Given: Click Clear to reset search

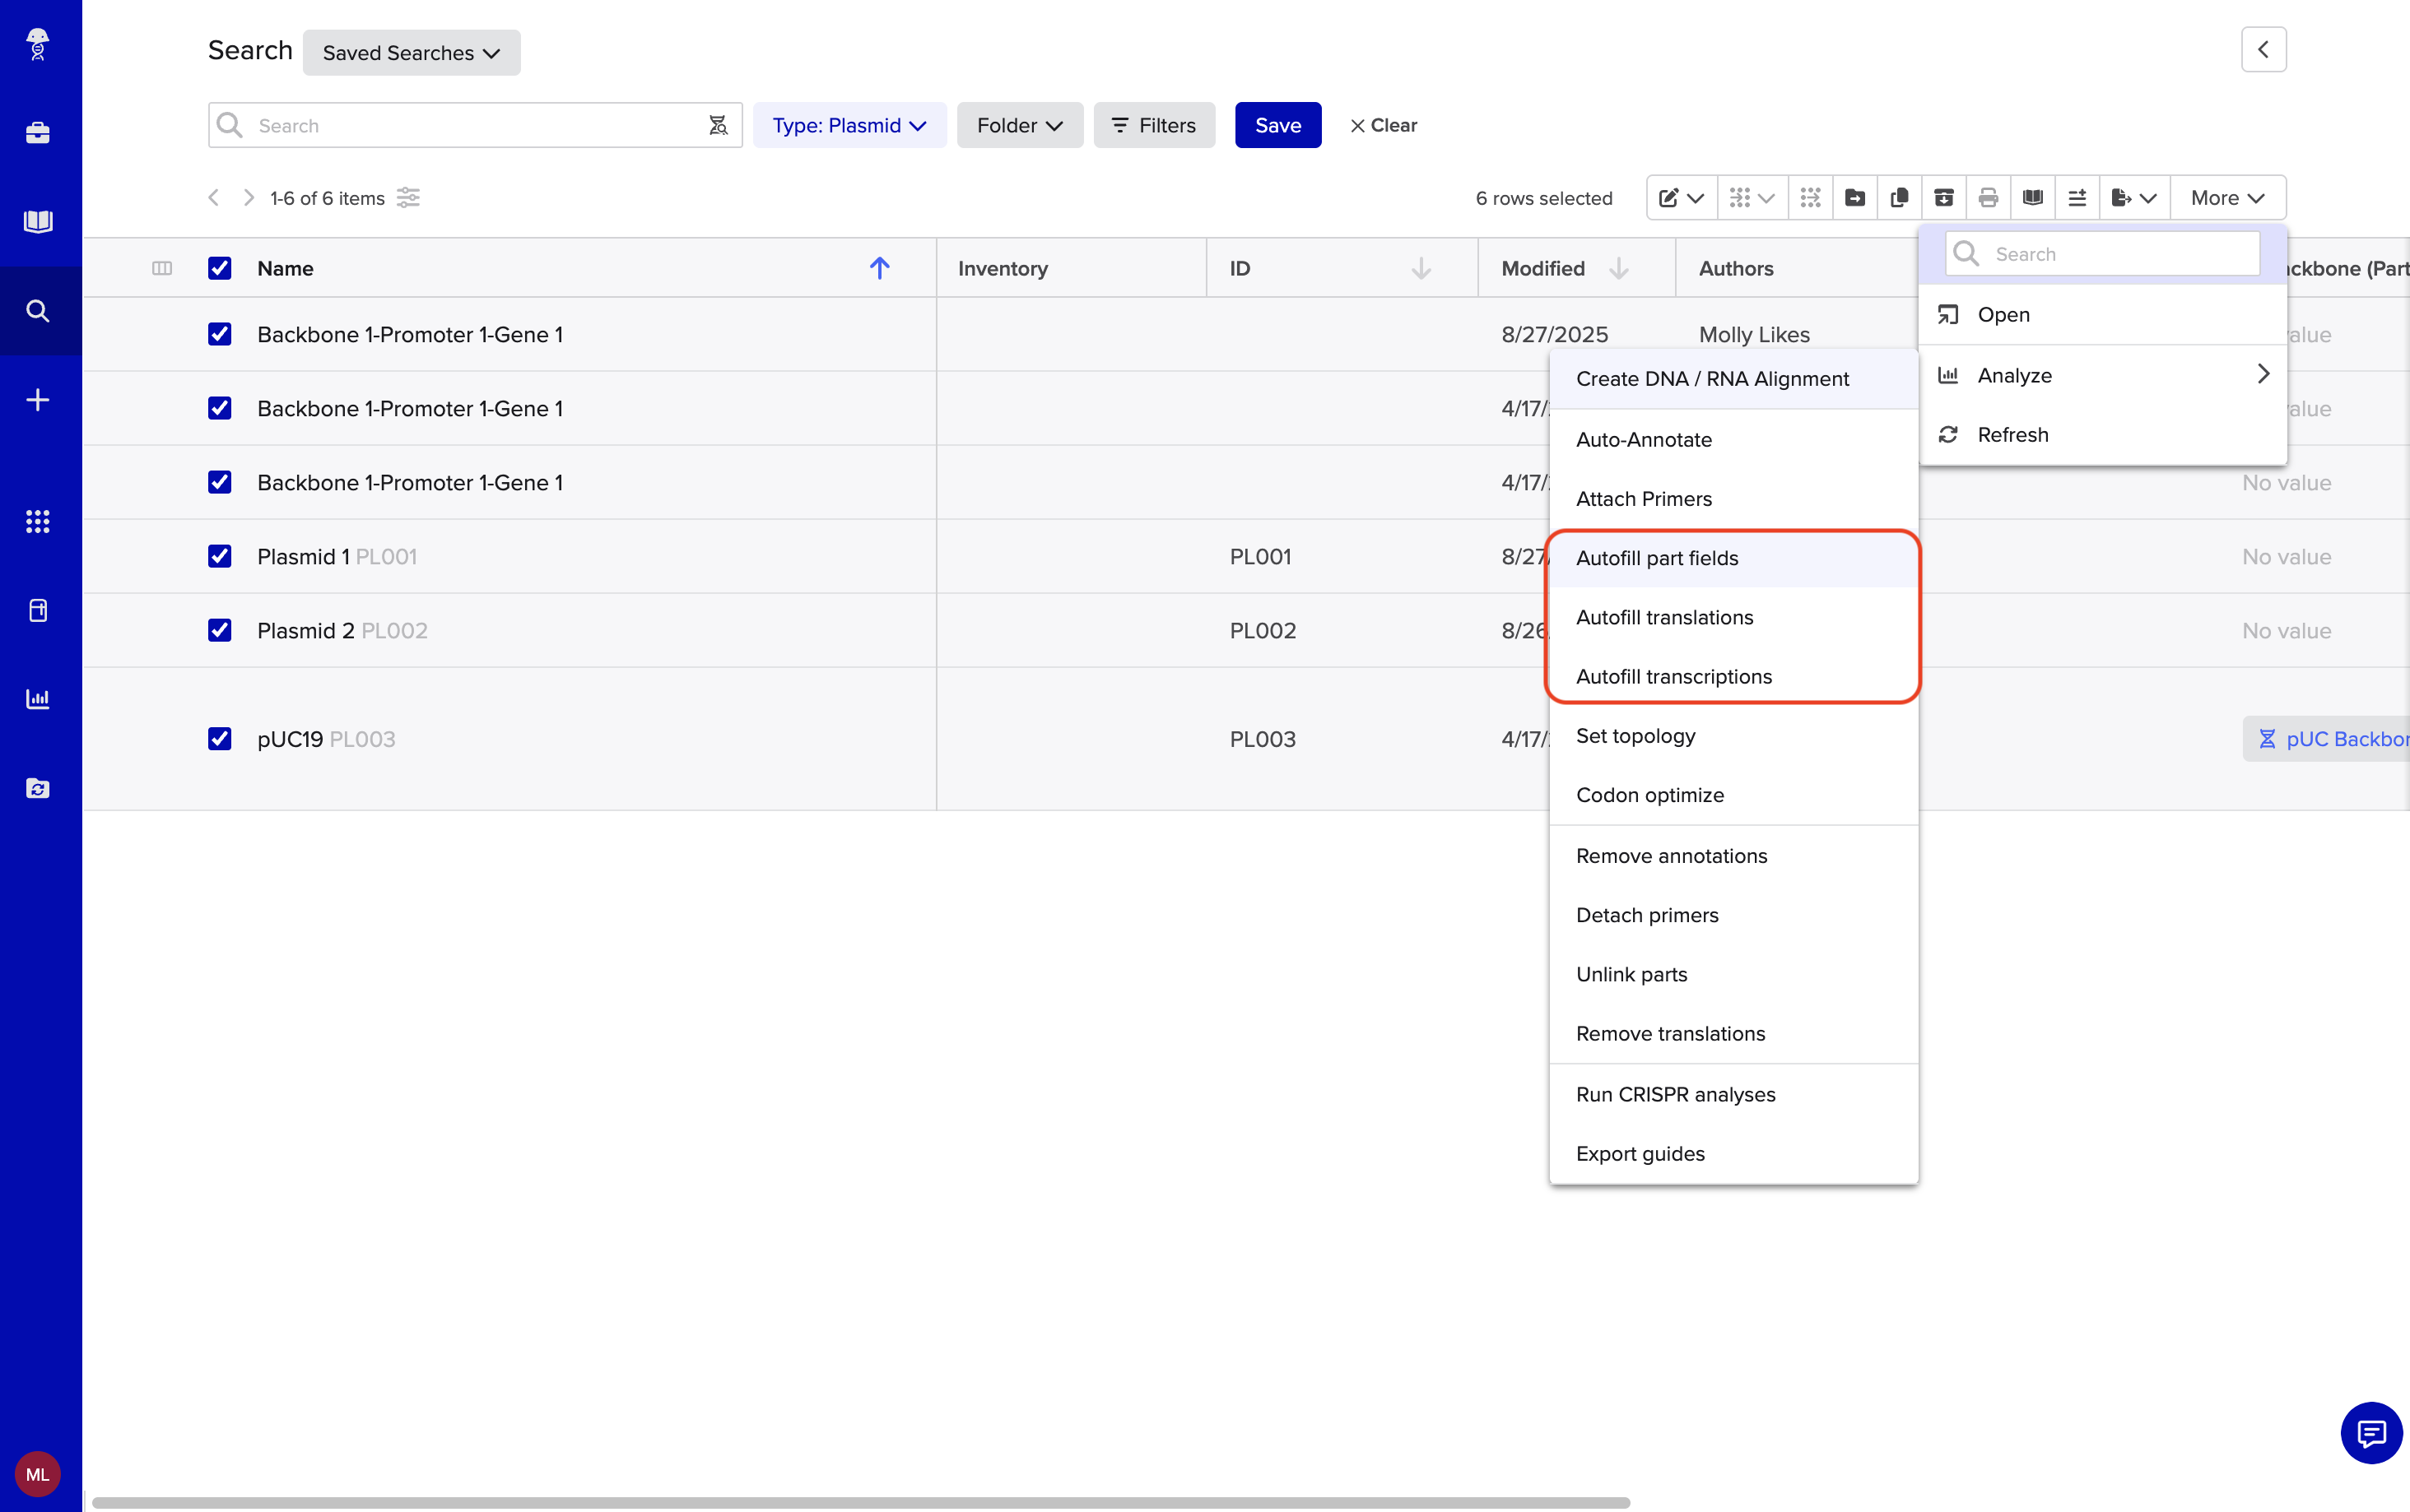Looking at the screenshot, I should point(1383,126).
